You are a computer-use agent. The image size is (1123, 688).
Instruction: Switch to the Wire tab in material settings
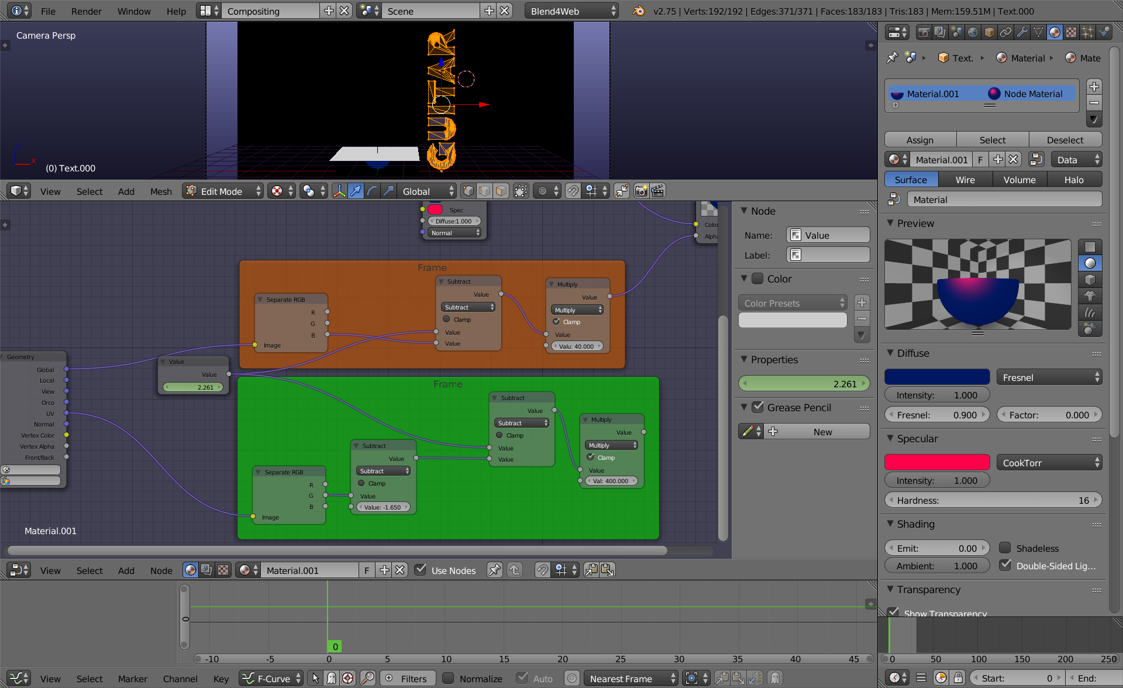coord(965,179)
